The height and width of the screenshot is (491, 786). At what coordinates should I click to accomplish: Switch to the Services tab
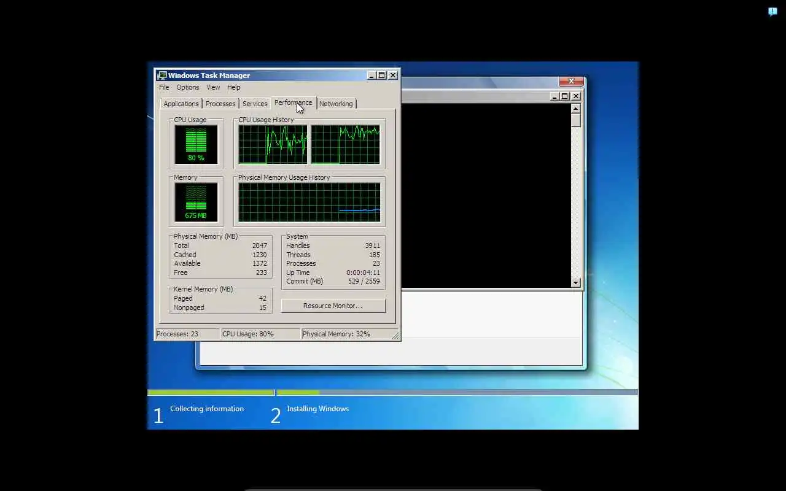coord(255,104)
